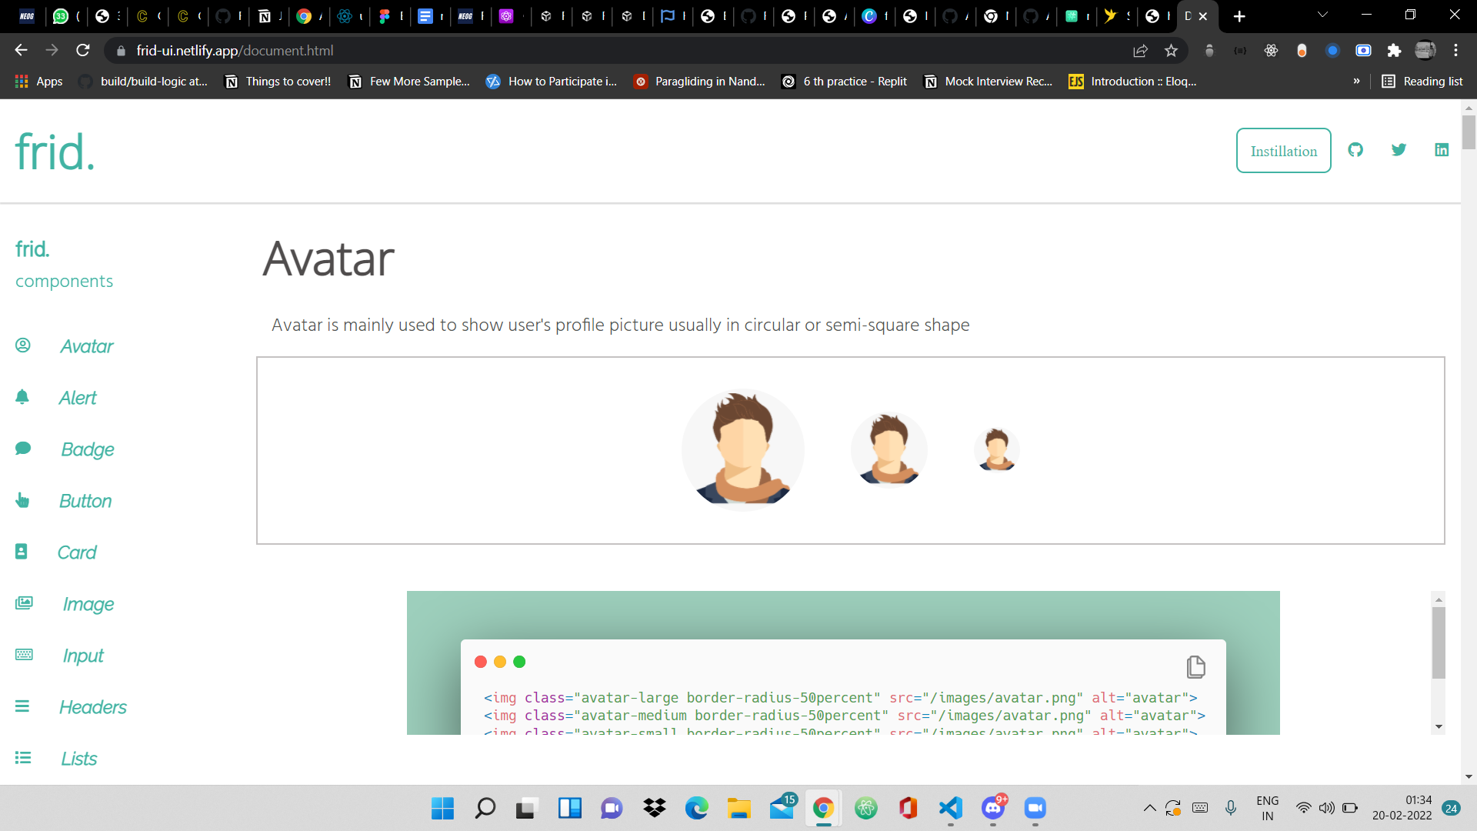Click the Image picture icon in the sidebar
1477x831 pixels.
pos(23,603)
